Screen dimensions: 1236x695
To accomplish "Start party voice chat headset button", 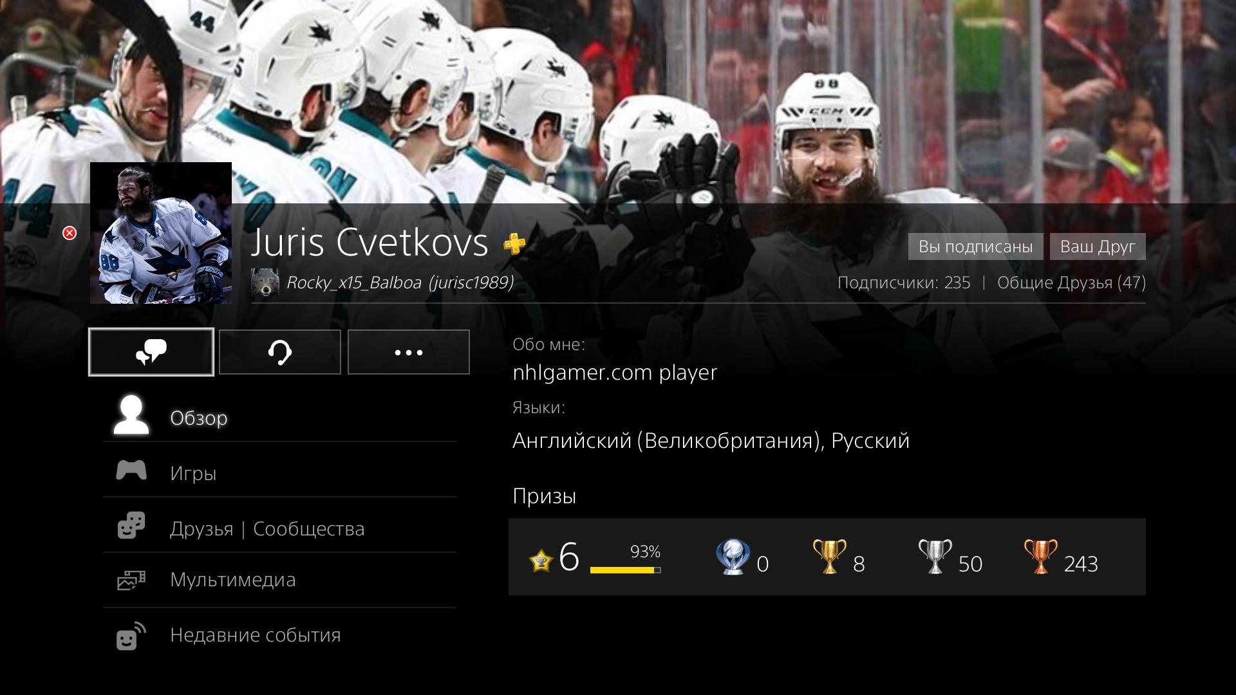I will [280, 352].
